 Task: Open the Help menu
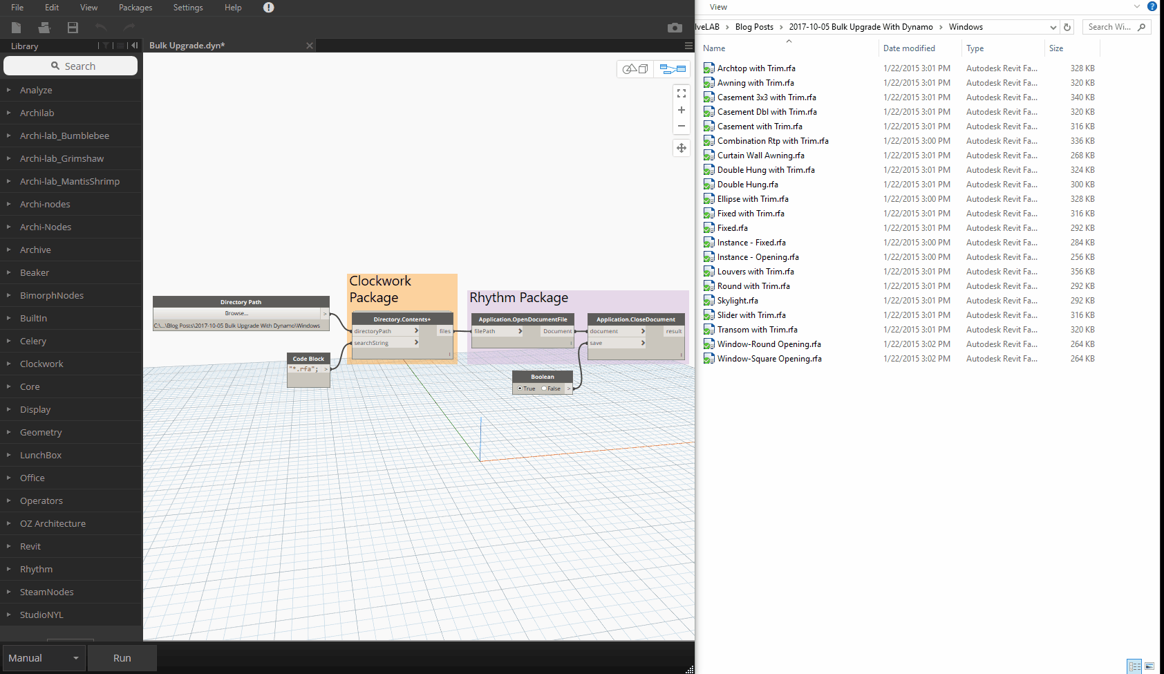point(233,8)
